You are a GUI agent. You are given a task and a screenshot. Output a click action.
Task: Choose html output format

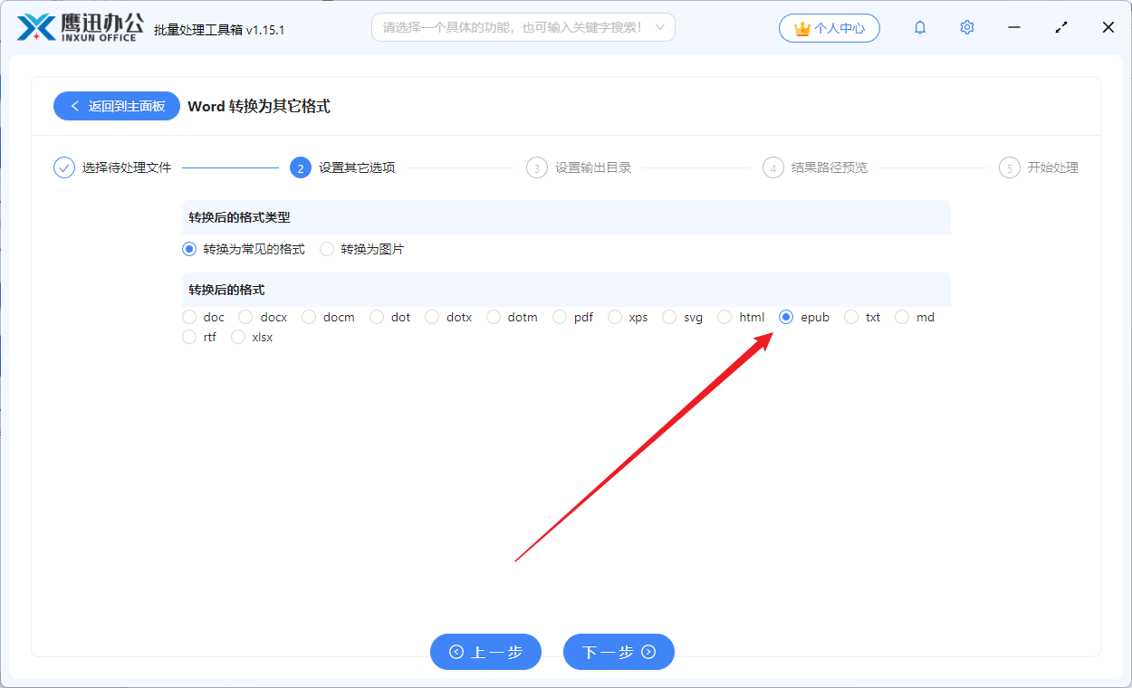click(742, 317)
